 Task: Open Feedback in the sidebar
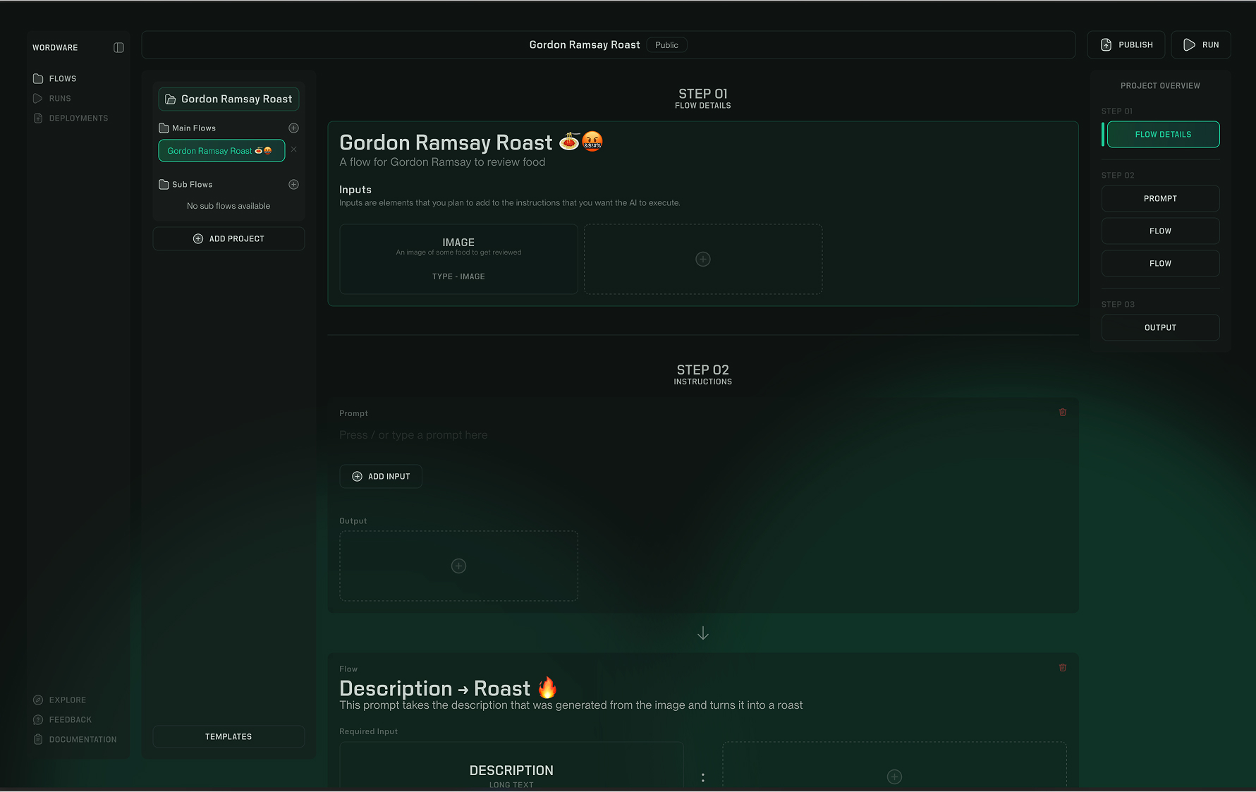(x=62, y=719)
